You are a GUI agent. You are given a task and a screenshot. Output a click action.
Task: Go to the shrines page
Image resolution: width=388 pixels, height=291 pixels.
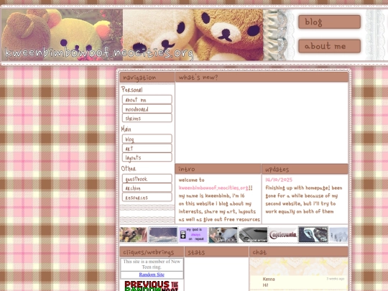point(147,118)
